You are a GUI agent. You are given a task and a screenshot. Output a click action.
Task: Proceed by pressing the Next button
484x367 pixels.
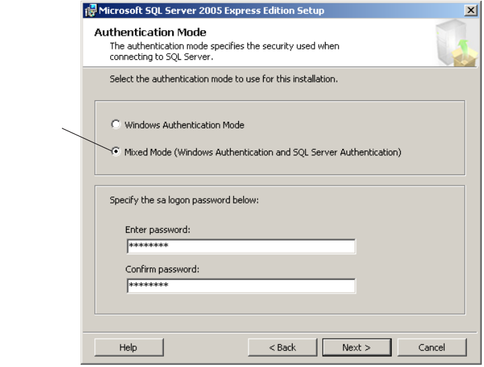(x=357, y=348)
